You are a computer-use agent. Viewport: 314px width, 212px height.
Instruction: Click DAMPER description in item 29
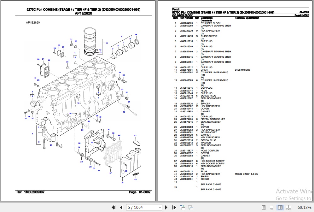pyautogui.click(x=206, y=135)
